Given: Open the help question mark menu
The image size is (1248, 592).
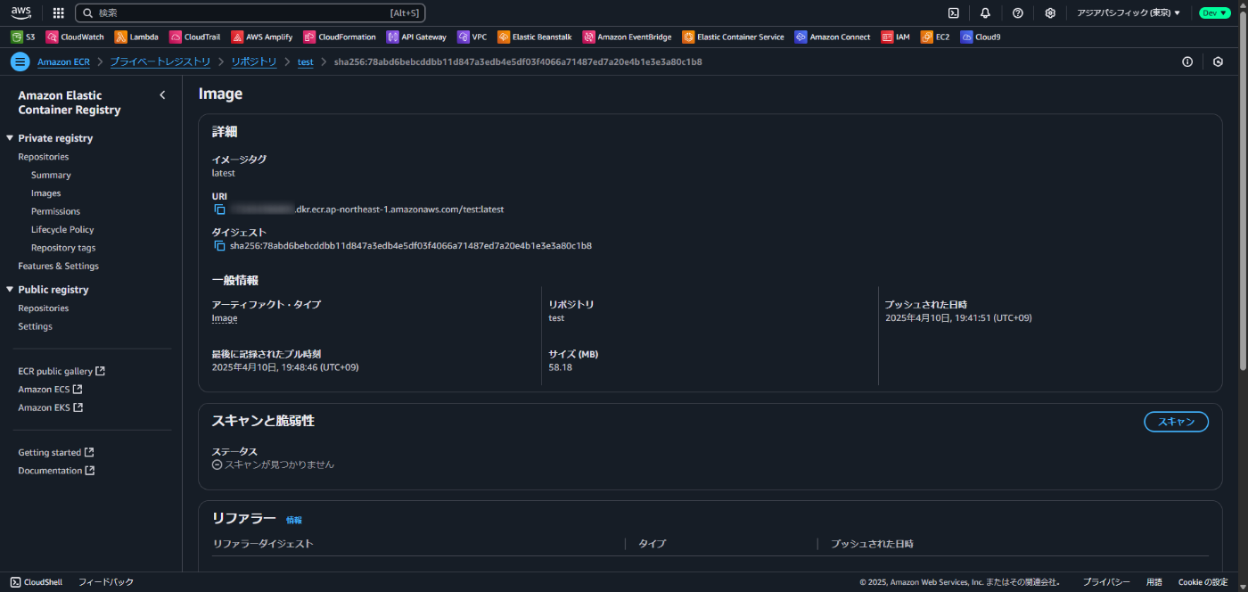Looking at the screenshot, I should (1017, 13).
